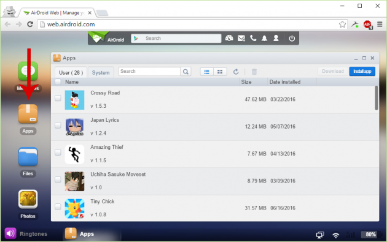
Task: Bookmark the page with the star icon
Action: (342, 24)
